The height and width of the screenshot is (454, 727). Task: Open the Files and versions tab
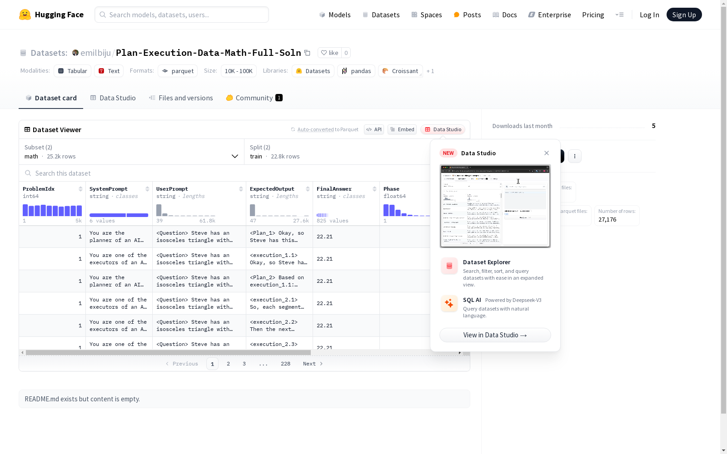[x=181, y=98]
